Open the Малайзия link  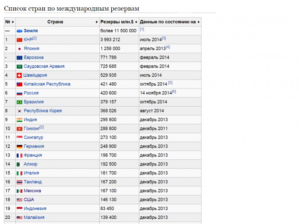coord(34,217)
